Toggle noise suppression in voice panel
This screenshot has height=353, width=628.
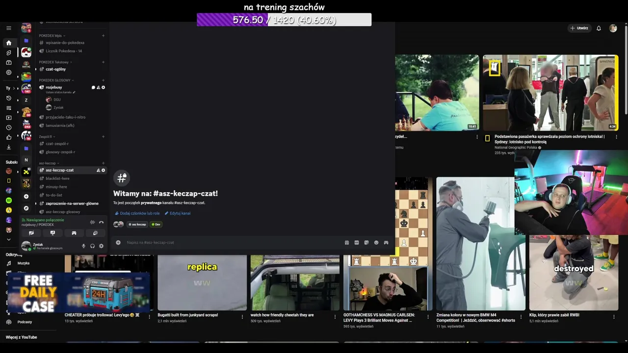click(92, 222)
